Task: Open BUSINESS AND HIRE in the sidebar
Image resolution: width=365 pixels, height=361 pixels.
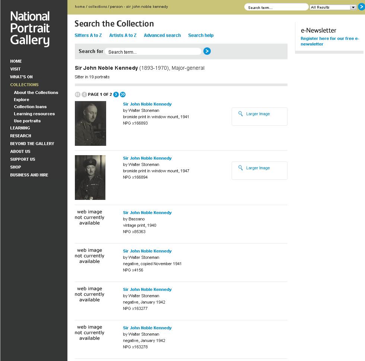Action: tap(29, 175)
